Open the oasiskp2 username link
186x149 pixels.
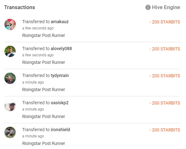[x=60, y=103]
